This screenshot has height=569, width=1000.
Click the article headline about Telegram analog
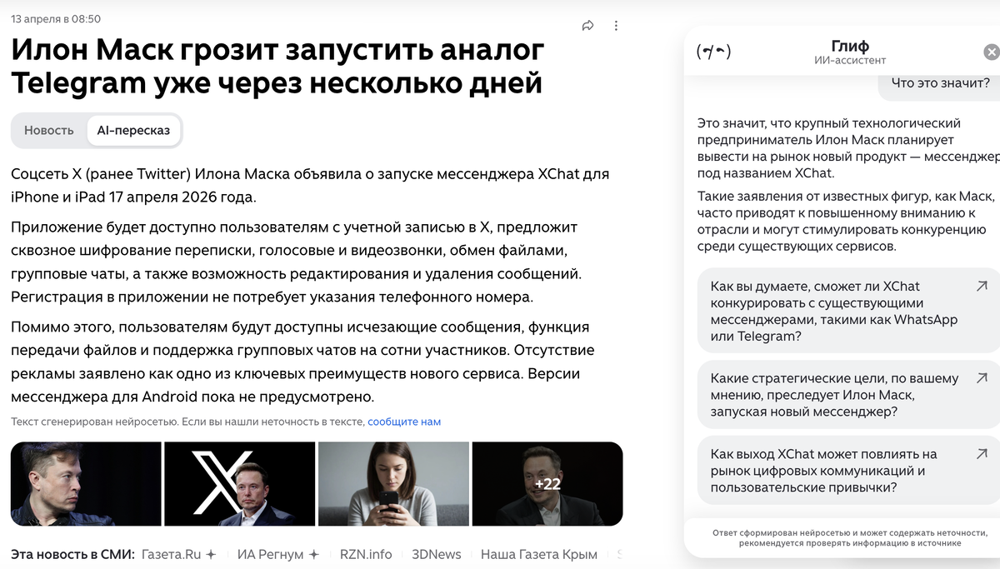pos(277,67)
